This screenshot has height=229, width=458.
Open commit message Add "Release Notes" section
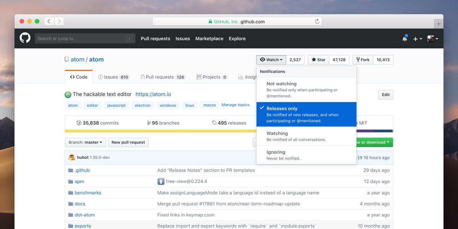[206, 170]
